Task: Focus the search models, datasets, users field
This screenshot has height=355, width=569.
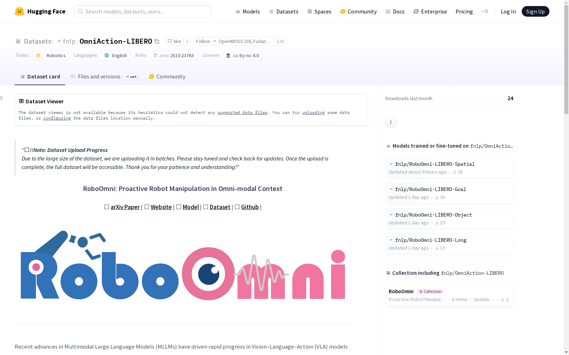Action: (x=142, y=11)
